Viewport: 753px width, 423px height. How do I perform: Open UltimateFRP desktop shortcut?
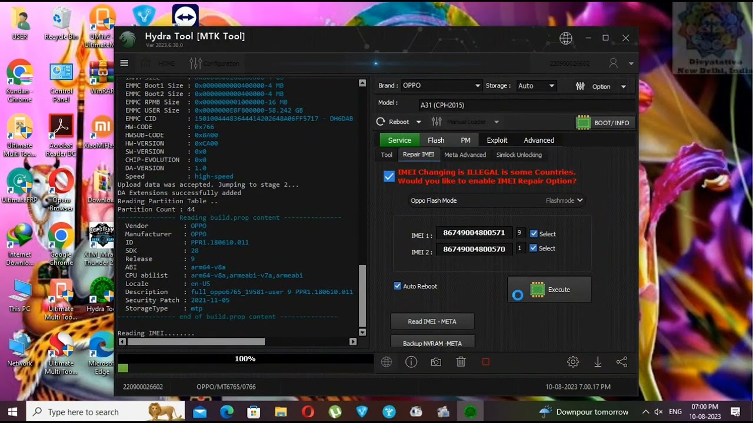19,186
